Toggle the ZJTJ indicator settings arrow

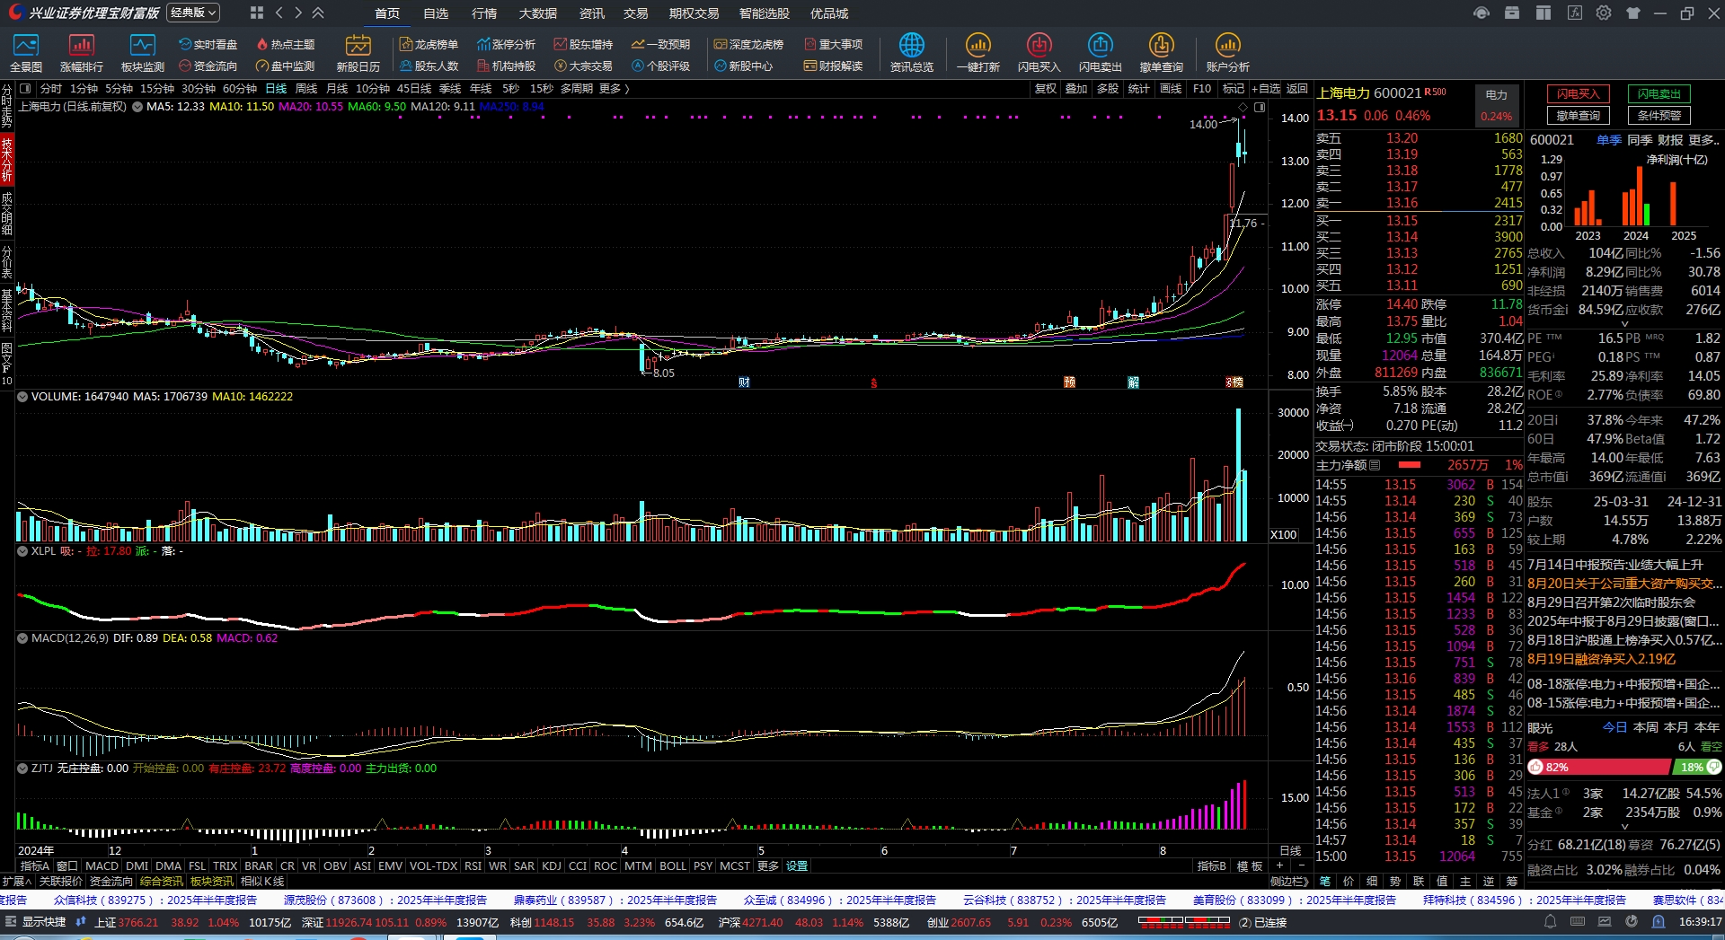coord(22,769)
